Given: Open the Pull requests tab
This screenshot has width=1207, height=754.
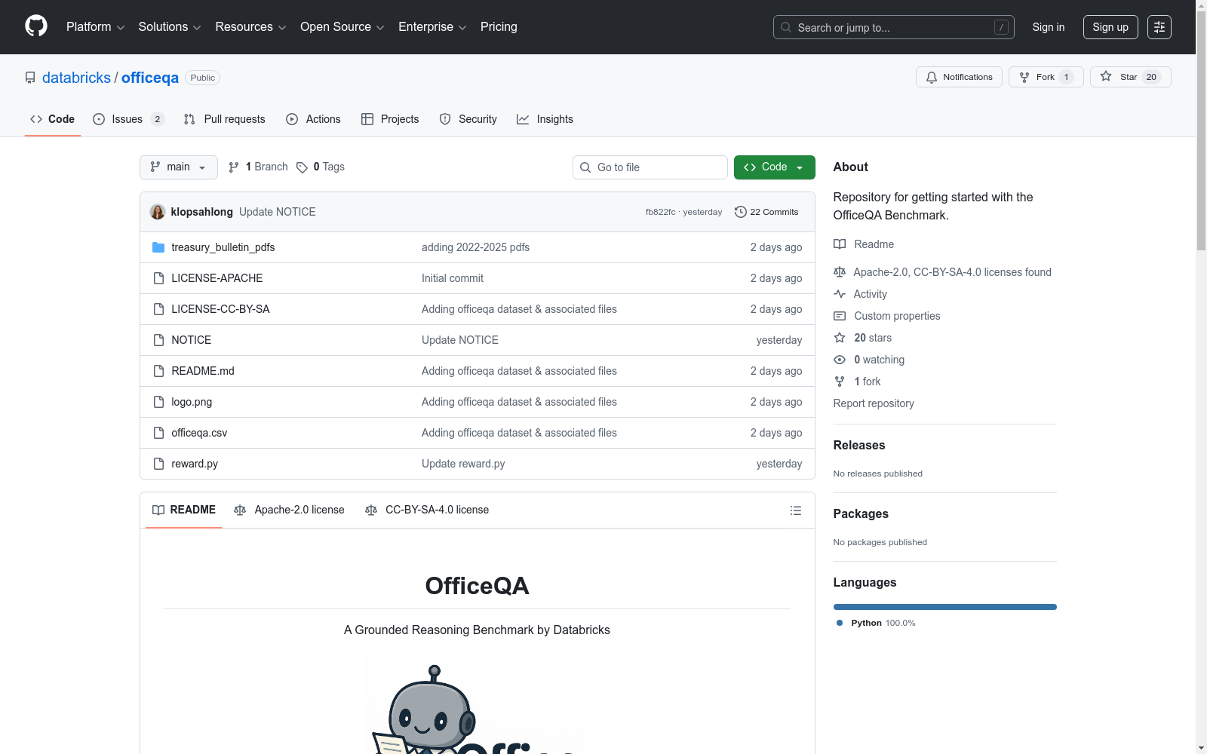Looking at the screenshot, I should tap(225, 119).
